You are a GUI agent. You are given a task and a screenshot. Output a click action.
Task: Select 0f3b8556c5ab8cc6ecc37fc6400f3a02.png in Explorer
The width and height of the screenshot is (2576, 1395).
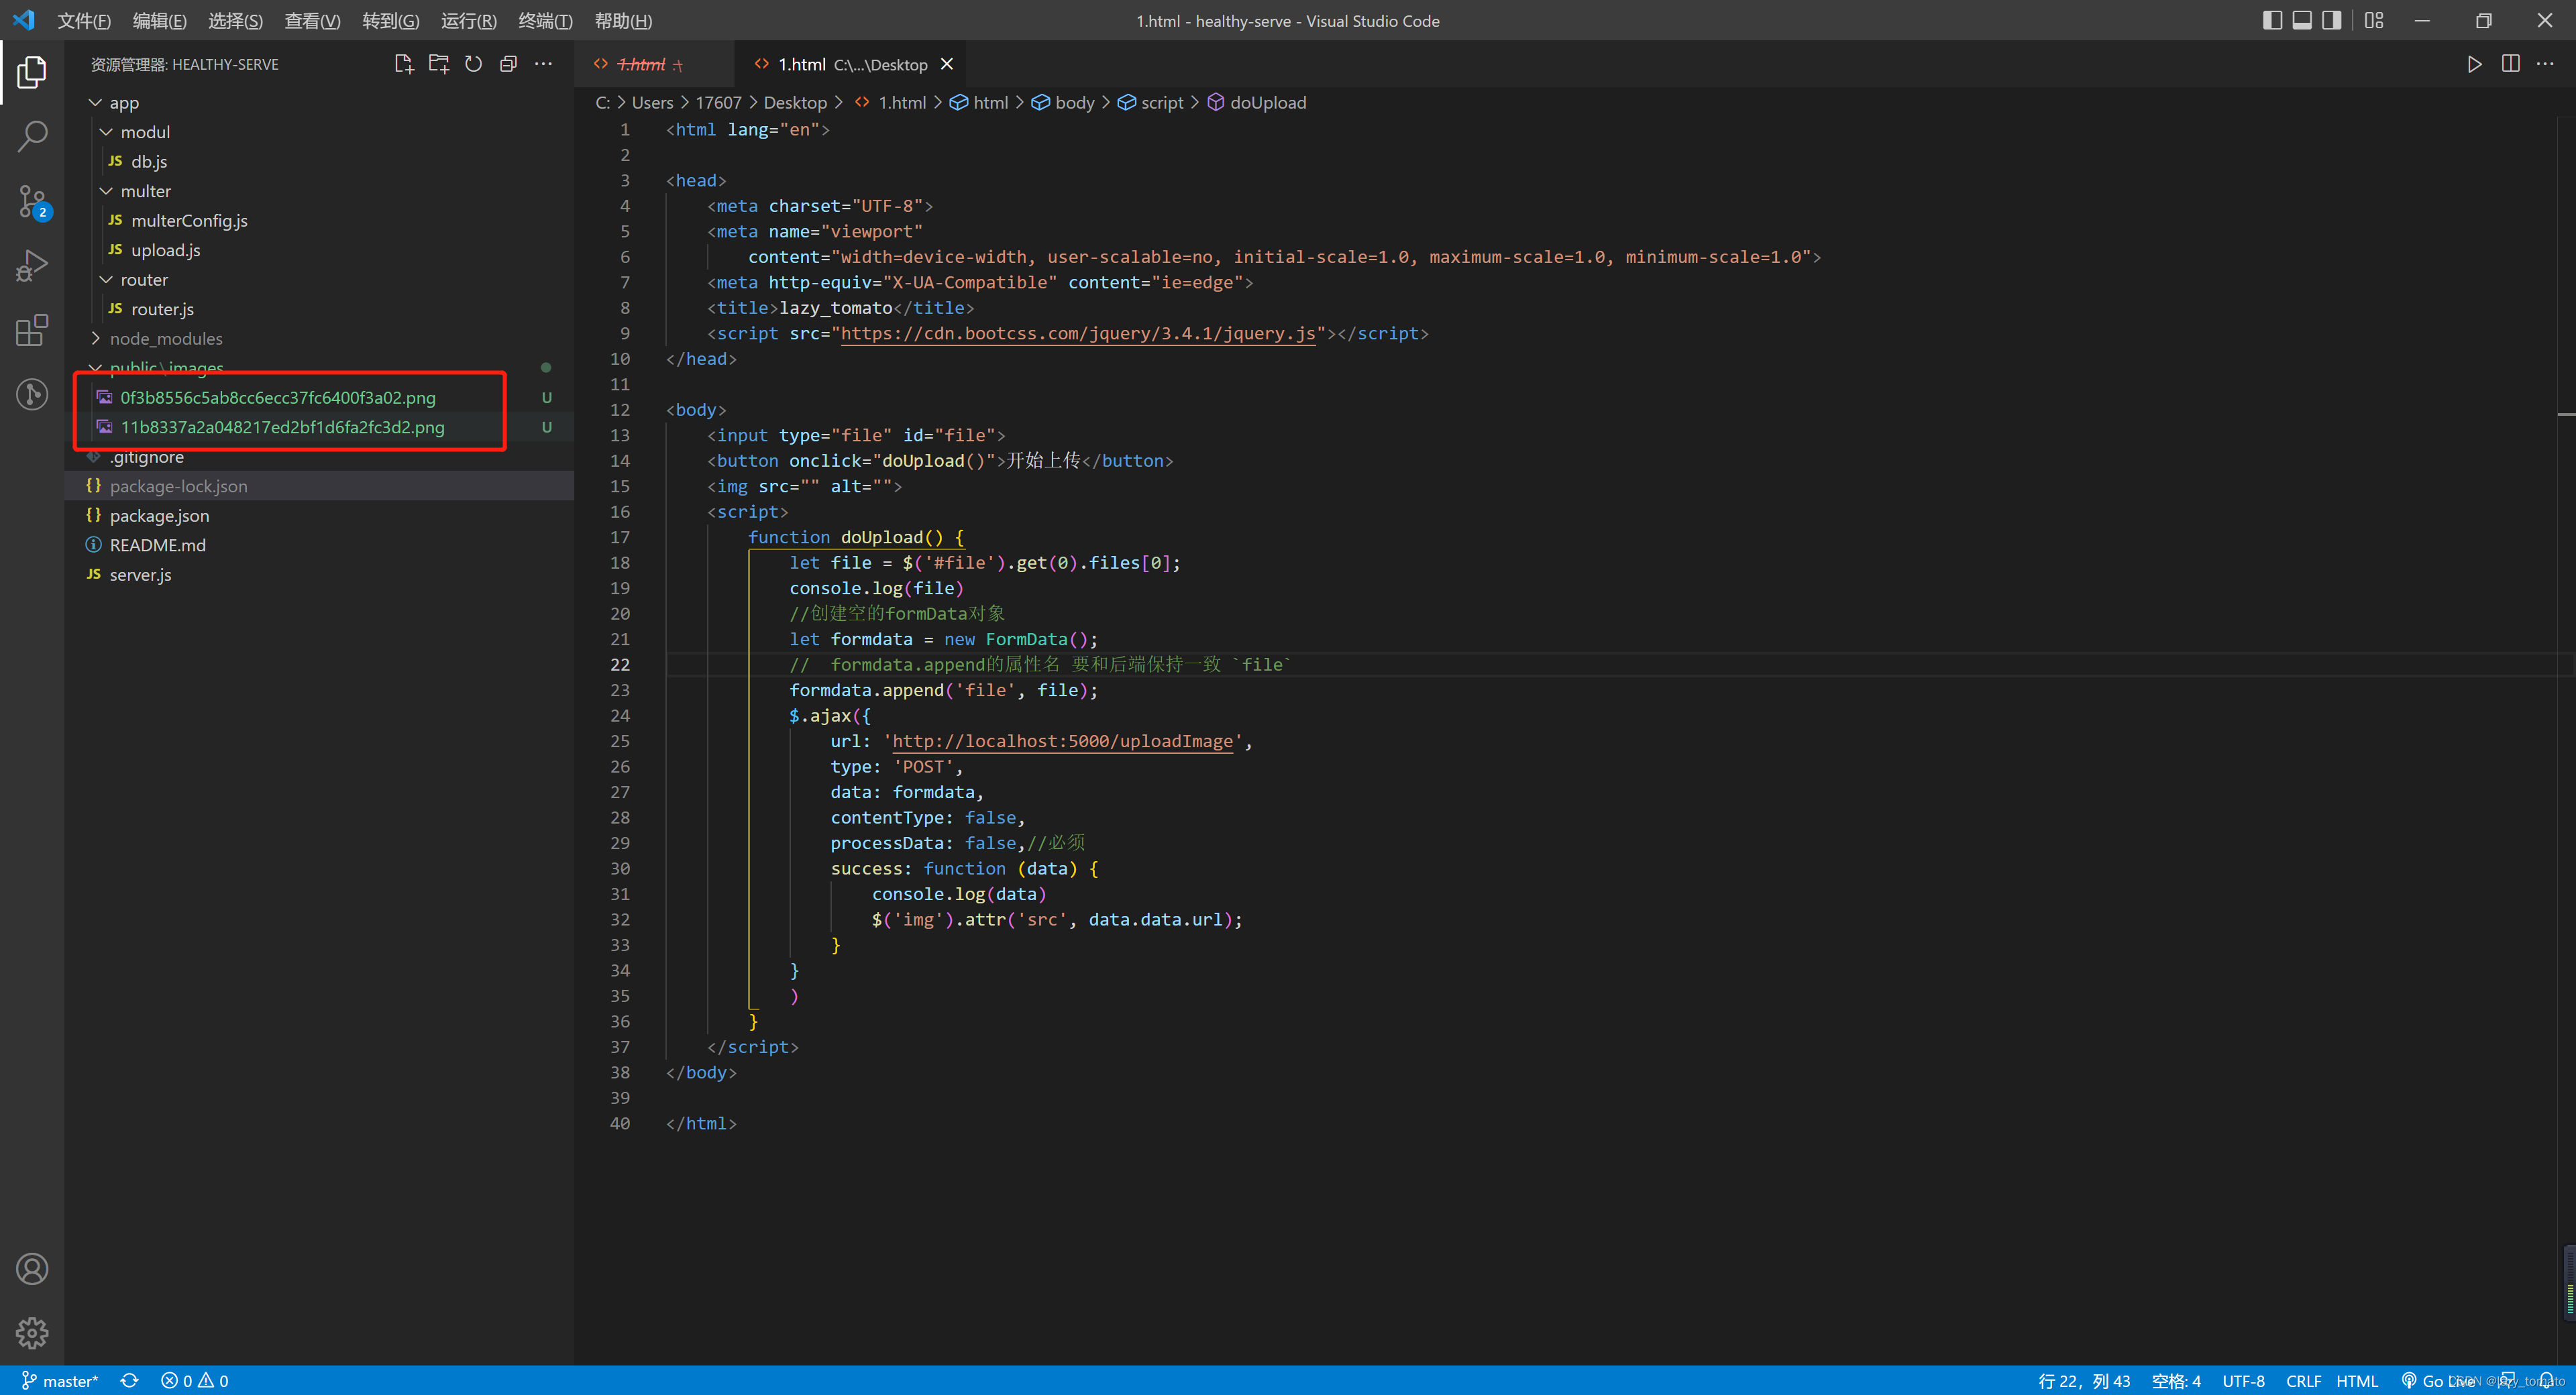pos(277,397)
